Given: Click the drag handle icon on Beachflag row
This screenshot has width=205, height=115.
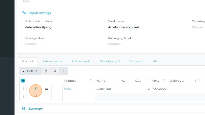Looking at the screenshot, I should 47,89.
